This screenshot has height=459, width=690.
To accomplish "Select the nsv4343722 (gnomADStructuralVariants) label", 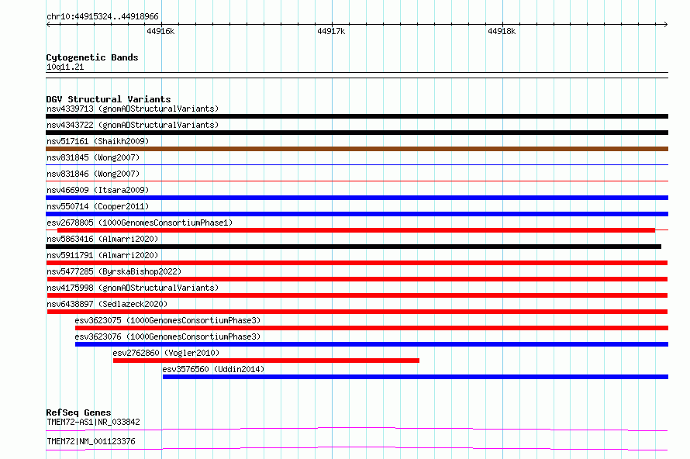I will coord(133,125).
